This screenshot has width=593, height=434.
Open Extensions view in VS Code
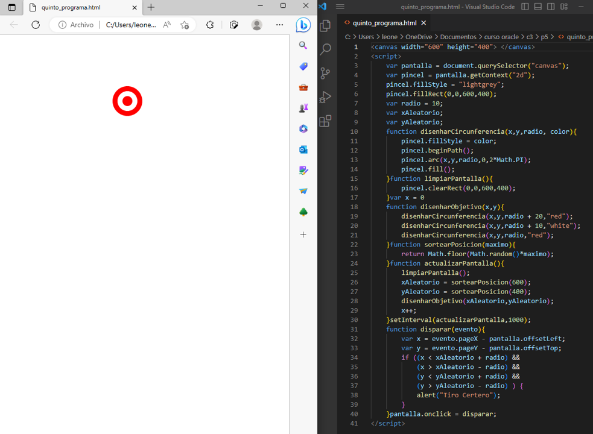point(325,121)
